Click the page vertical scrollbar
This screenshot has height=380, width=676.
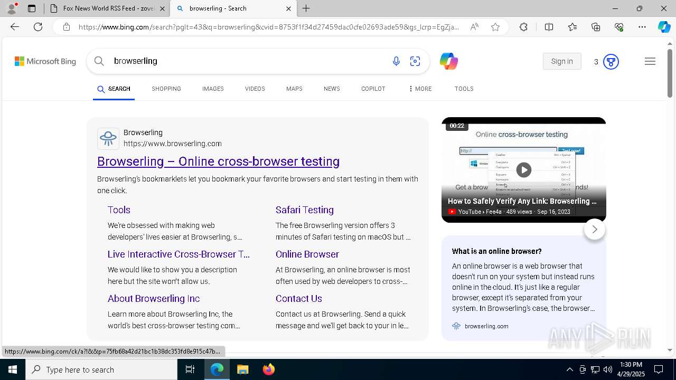coord(670,73)
